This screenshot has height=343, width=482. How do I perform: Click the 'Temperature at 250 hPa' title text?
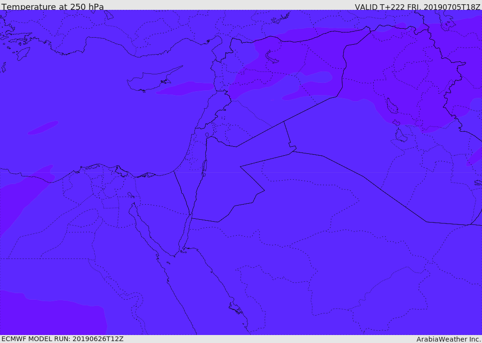click(x=53, y=7)
